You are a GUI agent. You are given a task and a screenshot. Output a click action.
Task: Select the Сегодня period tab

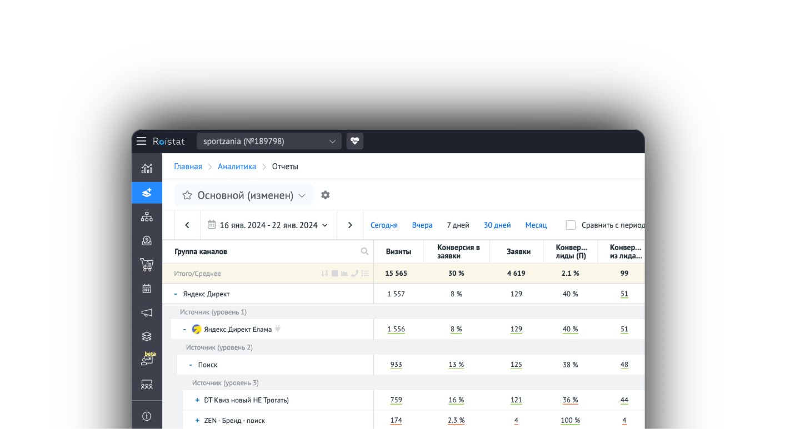click(384, 225)
